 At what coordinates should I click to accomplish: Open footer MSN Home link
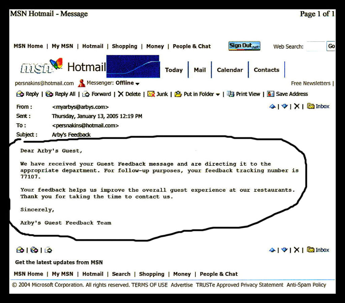tap(28, 274)
